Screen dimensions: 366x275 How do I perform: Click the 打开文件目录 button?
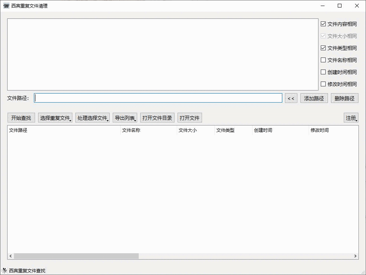coord(157,117)
